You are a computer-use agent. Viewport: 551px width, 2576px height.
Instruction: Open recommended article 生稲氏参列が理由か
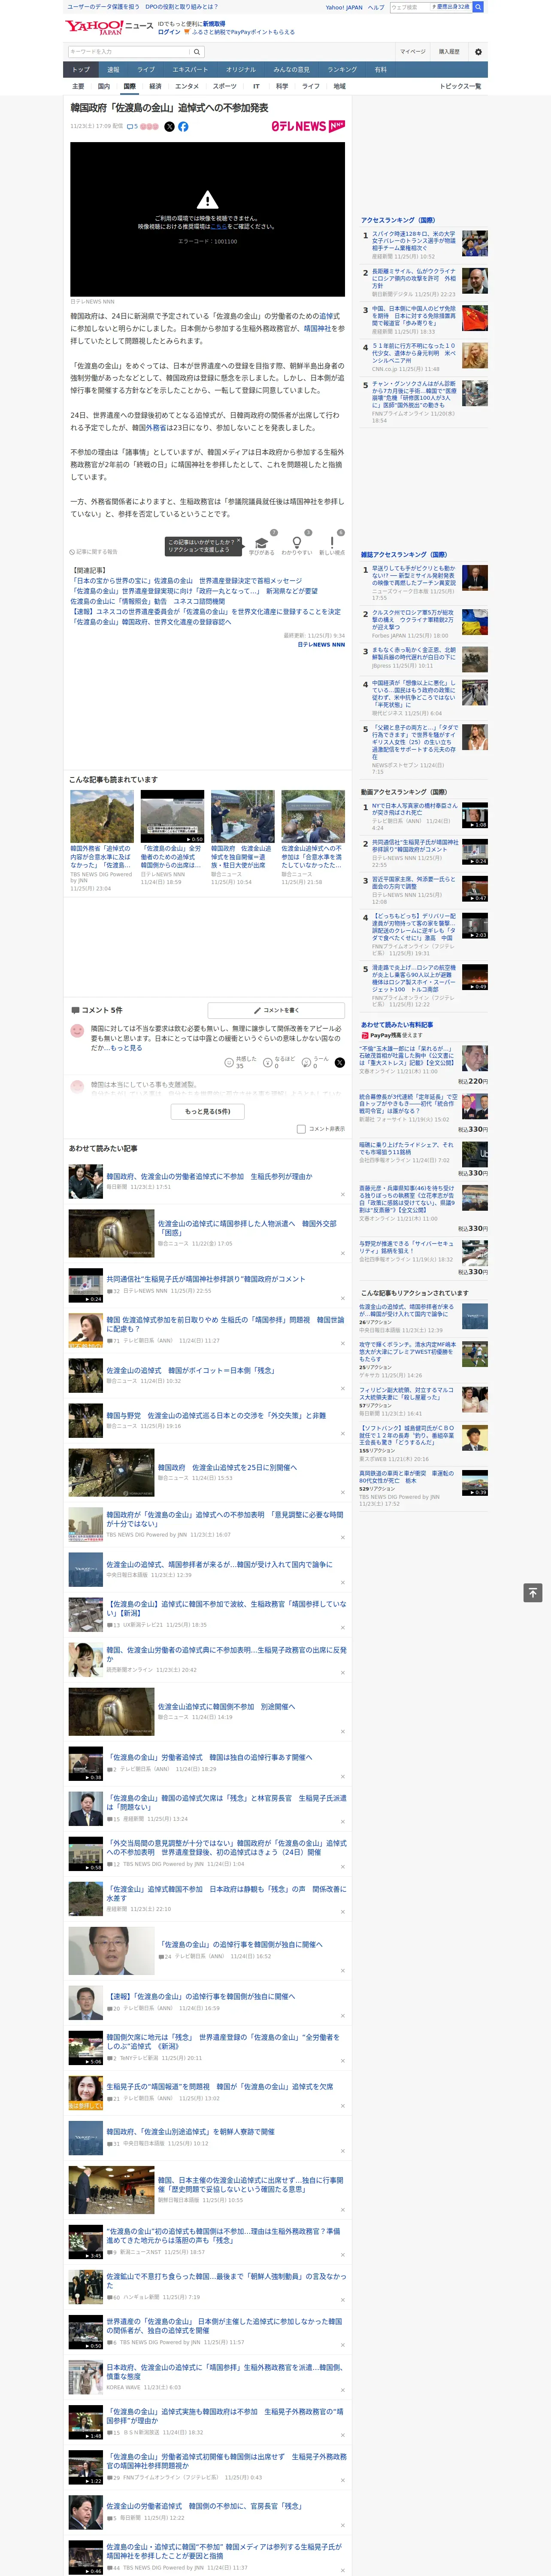click(209, 1176)
